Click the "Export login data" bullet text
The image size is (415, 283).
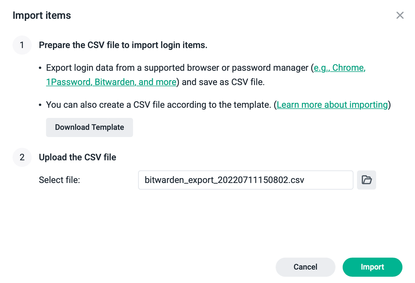(176, 68)
